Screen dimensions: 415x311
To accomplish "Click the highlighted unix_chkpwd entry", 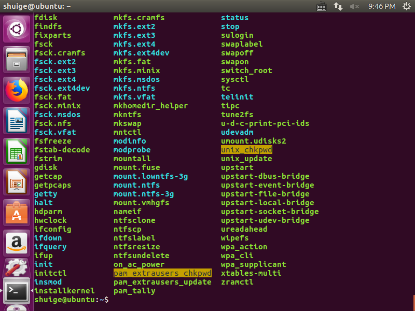I will (247, 150).
